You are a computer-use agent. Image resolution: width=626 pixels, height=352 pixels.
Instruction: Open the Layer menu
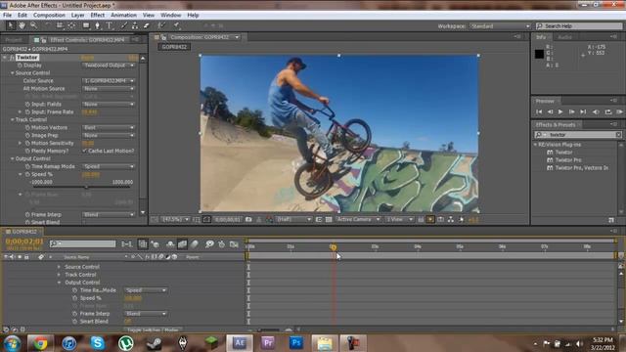78,16
